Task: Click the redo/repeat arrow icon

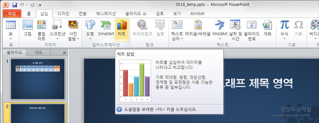Action: pyautogui.click(x=33, y=5)
